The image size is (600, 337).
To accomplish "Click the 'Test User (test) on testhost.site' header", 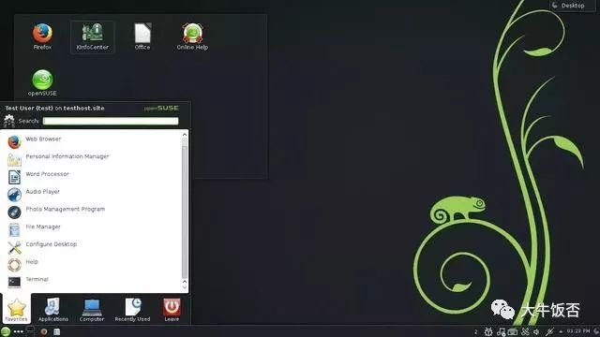I will (x=54, y=109).
